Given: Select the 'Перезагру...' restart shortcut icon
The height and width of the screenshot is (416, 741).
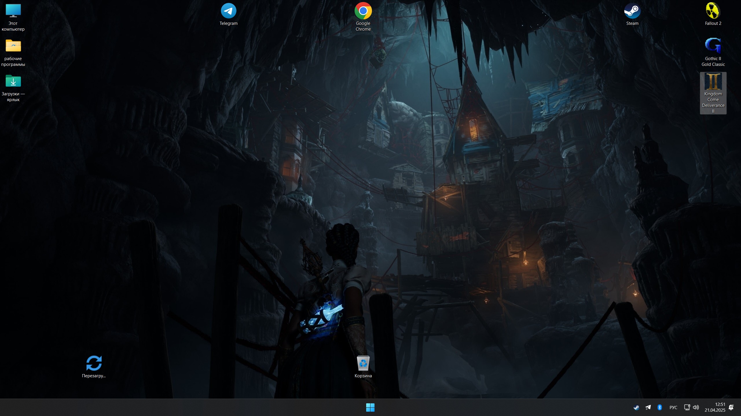Looking at the screenshot, I should 94,363.
